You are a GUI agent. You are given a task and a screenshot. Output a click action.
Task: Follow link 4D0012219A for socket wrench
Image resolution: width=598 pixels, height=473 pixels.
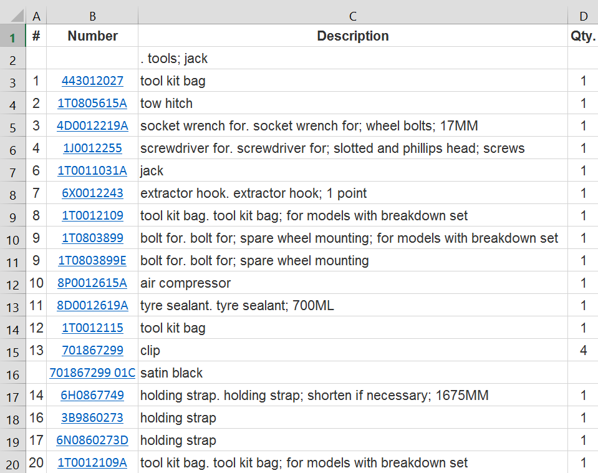(92, 126)
